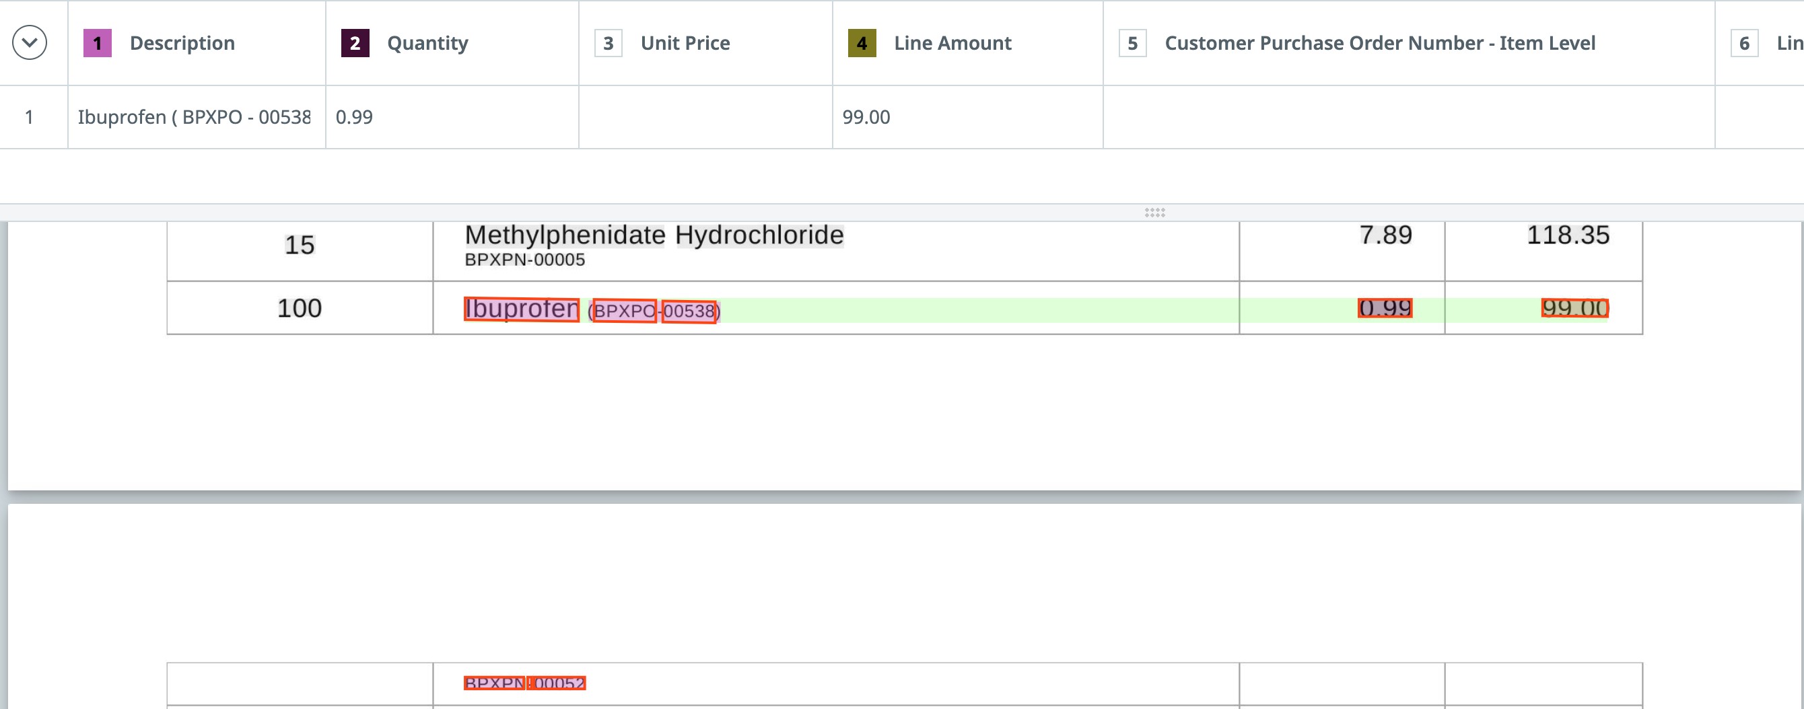
Task: Click the empty Unit Price cell in row 1
Action: (706, 117)
